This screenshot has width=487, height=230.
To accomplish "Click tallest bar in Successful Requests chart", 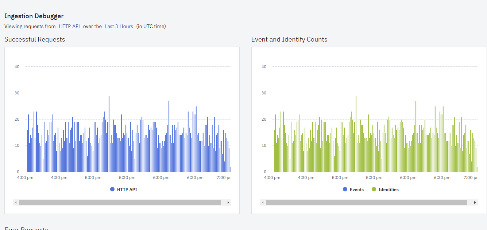I will pos(109,134).
